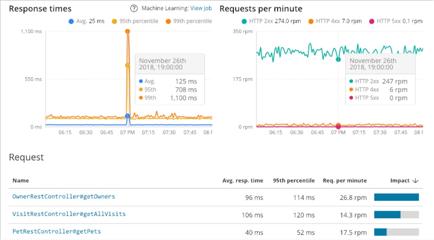Open OwnerRestController#getOwners request details
Screen dimensions: 434x240
point(60,197)
